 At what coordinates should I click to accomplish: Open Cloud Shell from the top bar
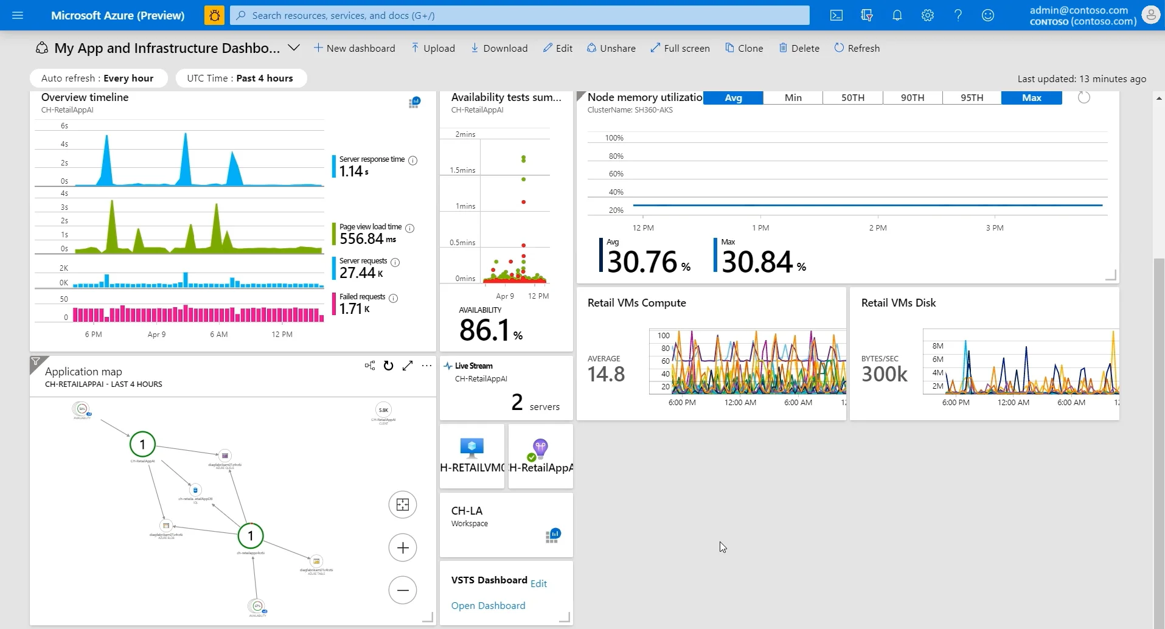coord(836,15)
